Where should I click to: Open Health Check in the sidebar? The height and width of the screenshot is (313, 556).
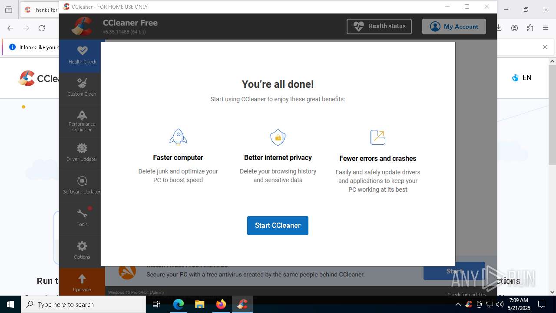[x=82, y=56]
